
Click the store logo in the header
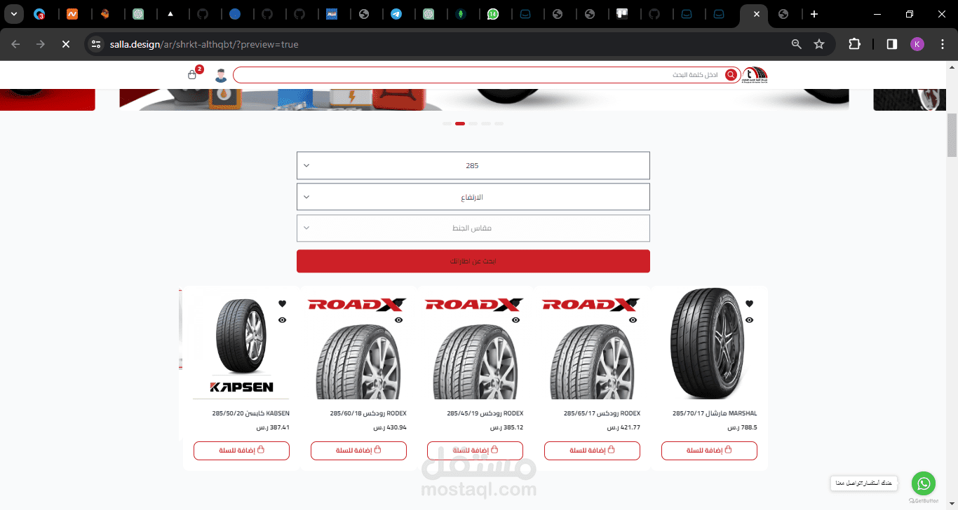click(756, 74)
